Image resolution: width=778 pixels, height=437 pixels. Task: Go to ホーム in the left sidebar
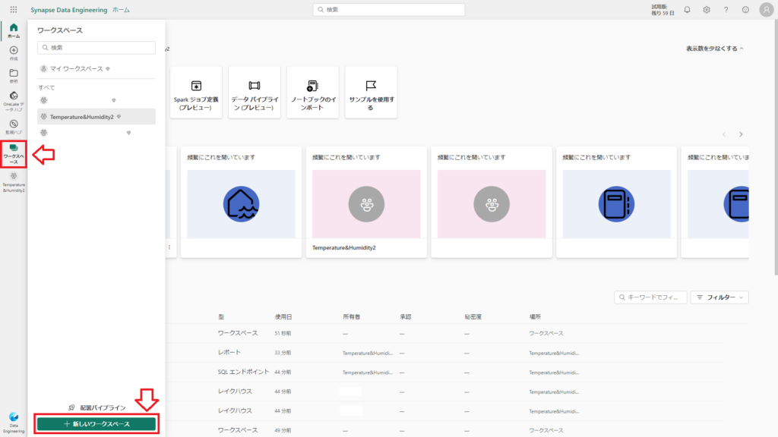14,30
